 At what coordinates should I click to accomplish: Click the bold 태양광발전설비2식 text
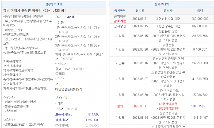click(x=69, y=89)
